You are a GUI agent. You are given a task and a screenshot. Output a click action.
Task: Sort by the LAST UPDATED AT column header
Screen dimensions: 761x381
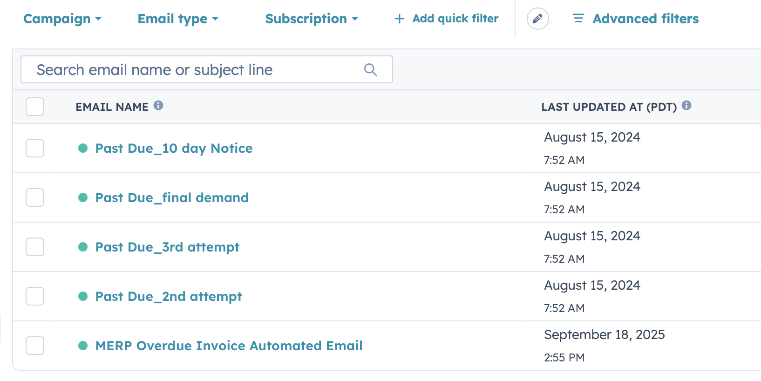[x=609, y=107]
